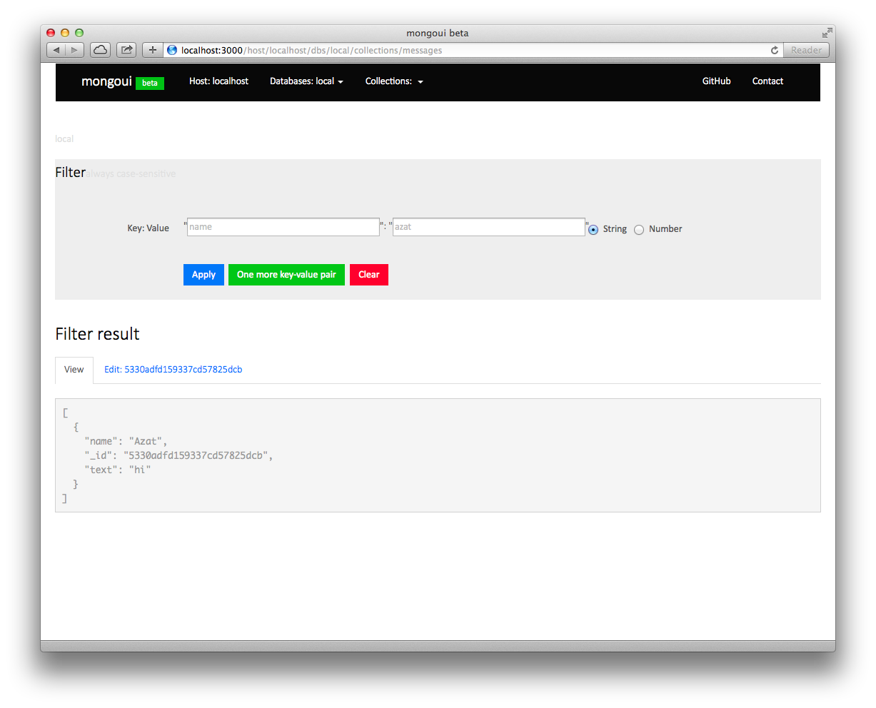Open the iCloud tabs cloud icon

click(x=101, y=50)
